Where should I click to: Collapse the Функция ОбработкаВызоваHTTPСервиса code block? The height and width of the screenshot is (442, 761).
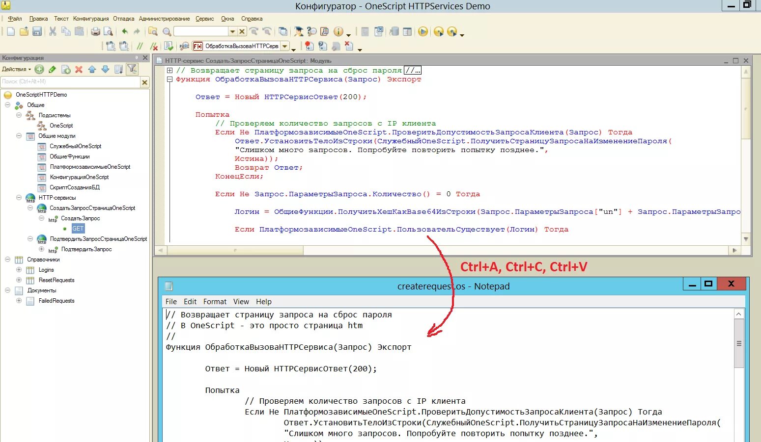click(169, 79)
